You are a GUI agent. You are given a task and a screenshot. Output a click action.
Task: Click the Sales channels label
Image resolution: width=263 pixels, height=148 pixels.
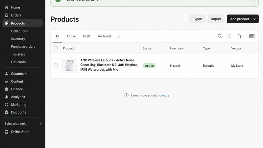(15, 124)
